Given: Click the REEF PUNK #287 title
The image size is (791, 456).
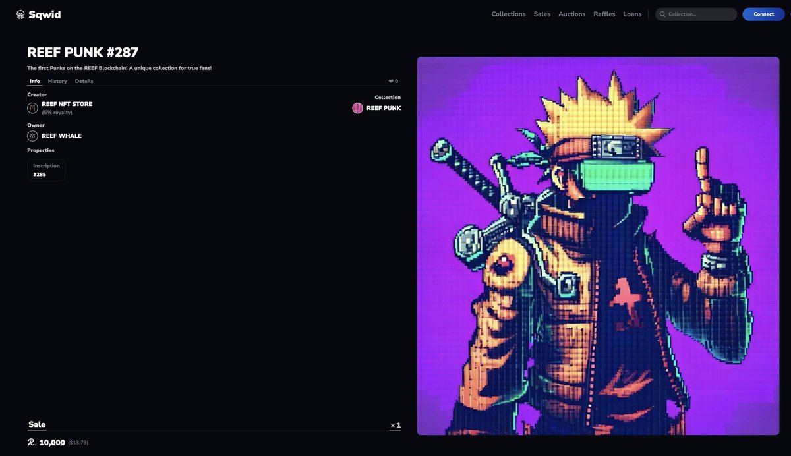Looking at the screenshot, I should [83, 53].
